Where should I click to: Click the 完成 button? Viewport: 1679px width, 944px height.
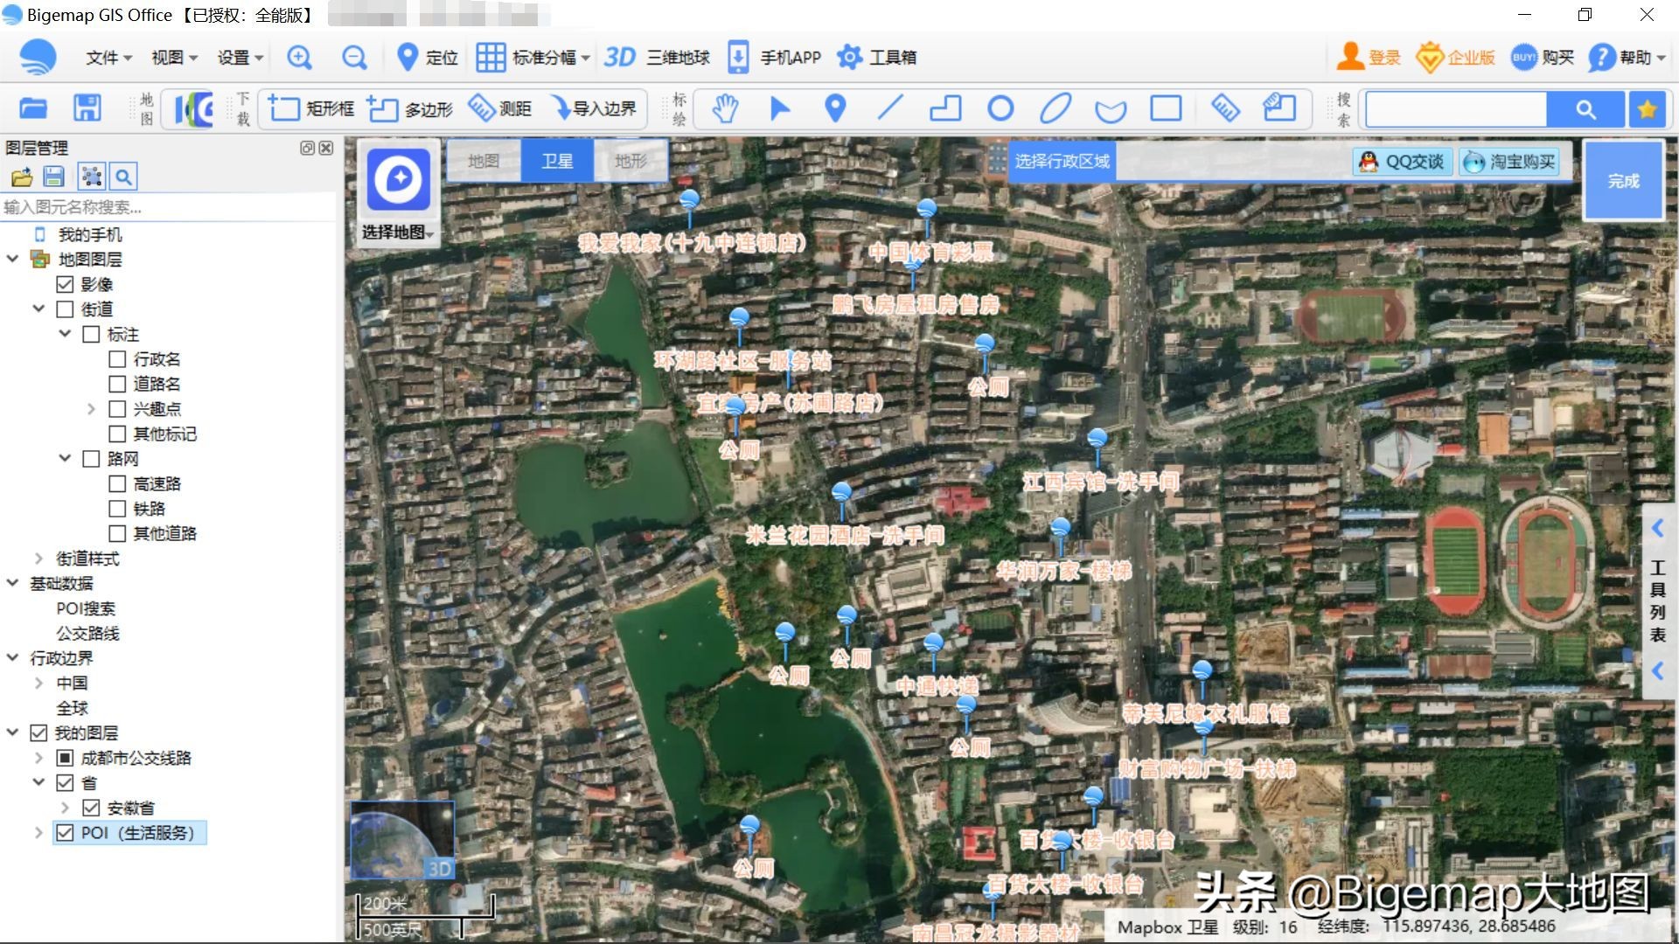pyautogui.click(x=1622, y=181)
